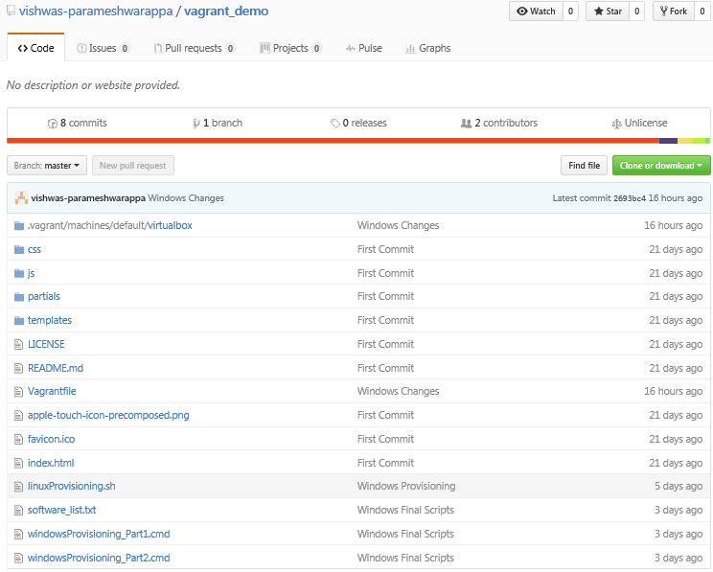Click the repository icon beside the owner name
The width and height of the screenshot is (713, 572).
(11, 11)
